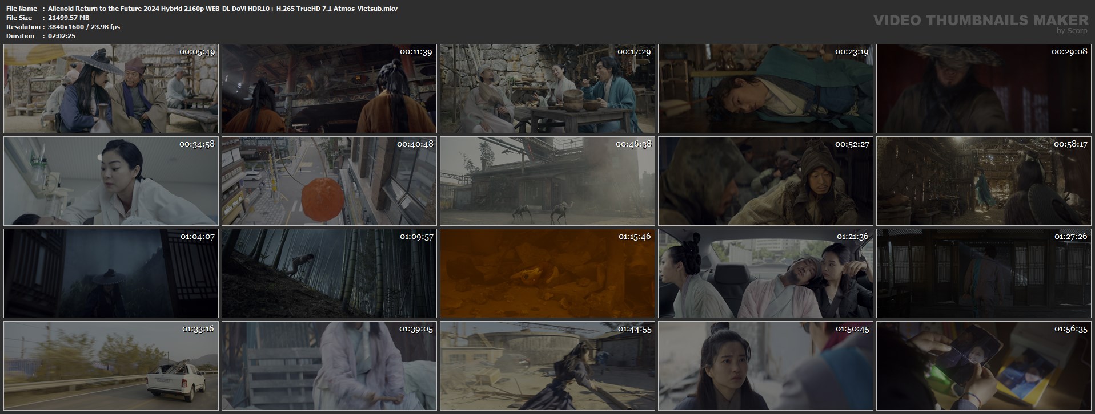Choose the frame at 01:39:05

(x=329, y=366)
